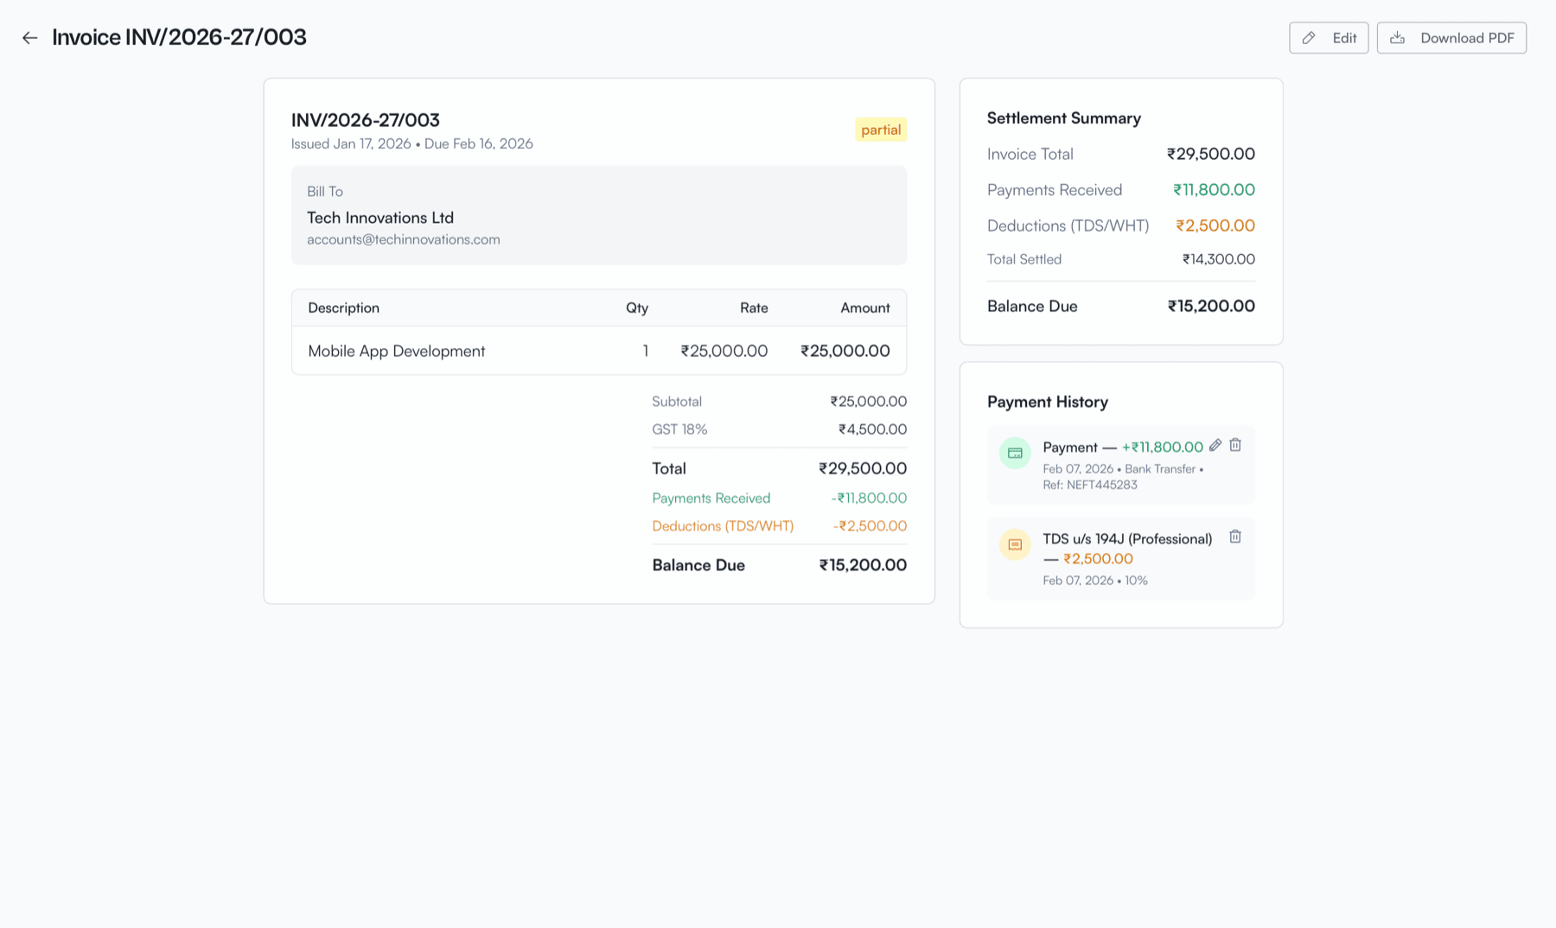Click the yellow partial status badge

coord(881,130)
